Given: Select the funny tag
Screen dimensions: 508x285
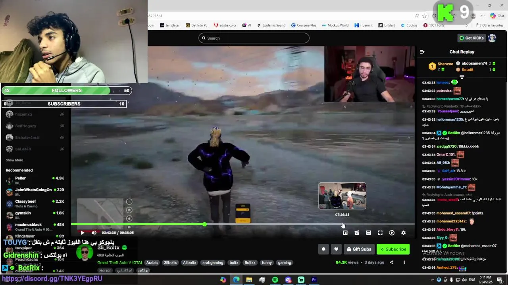Looking at the screenshot, I should click(x=267, y=262).
